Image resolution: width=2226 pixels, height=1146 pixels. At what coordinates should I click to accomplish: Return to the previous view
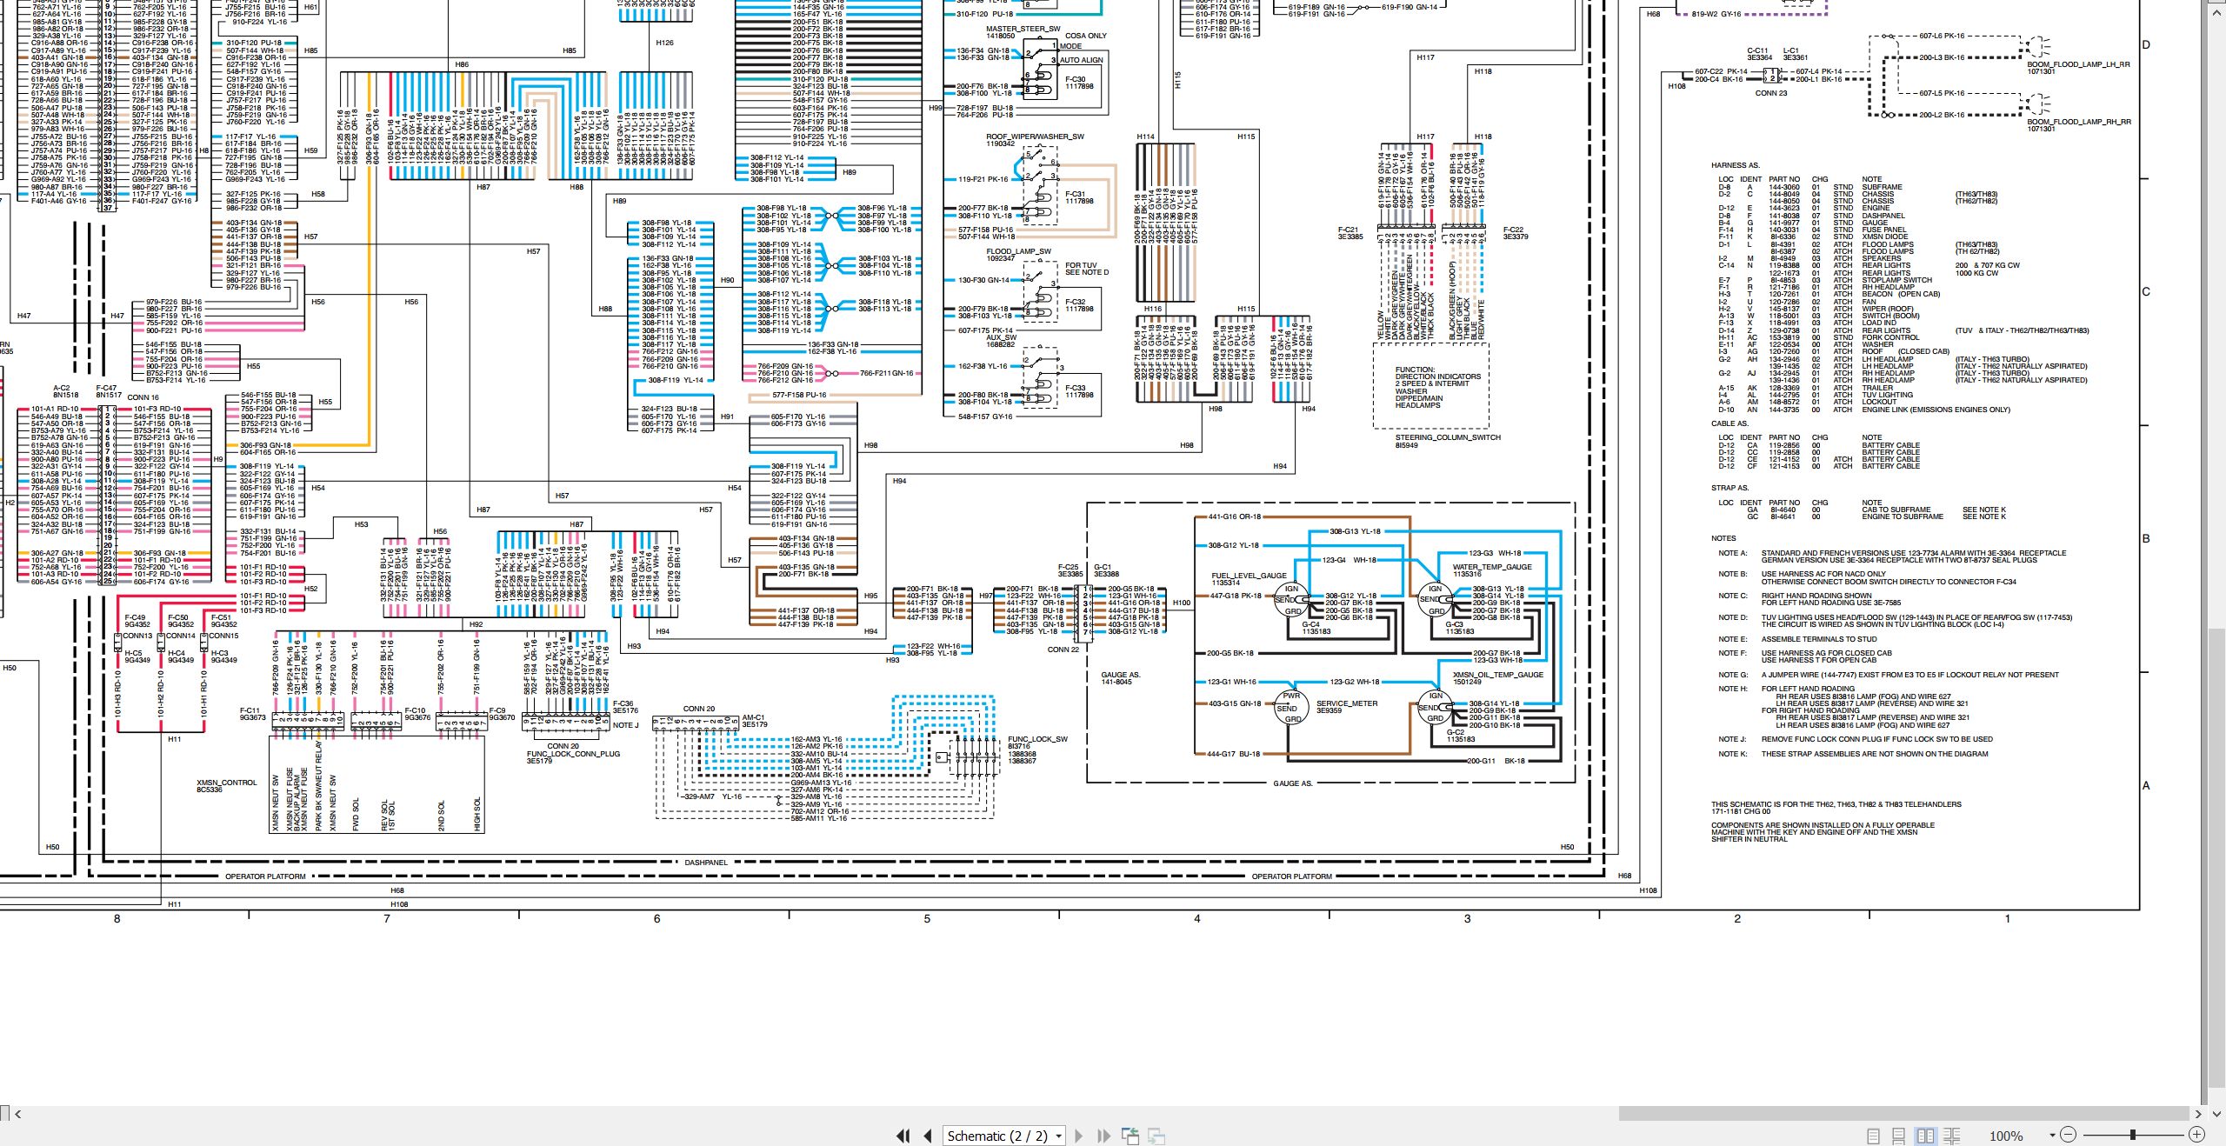(1130, 1136)
